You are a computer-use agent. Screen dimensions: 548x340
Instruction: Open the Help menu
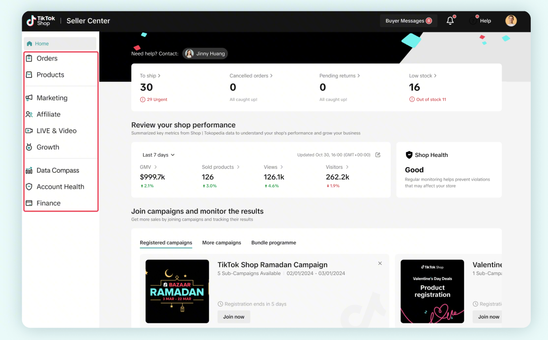tap(481, 21)
